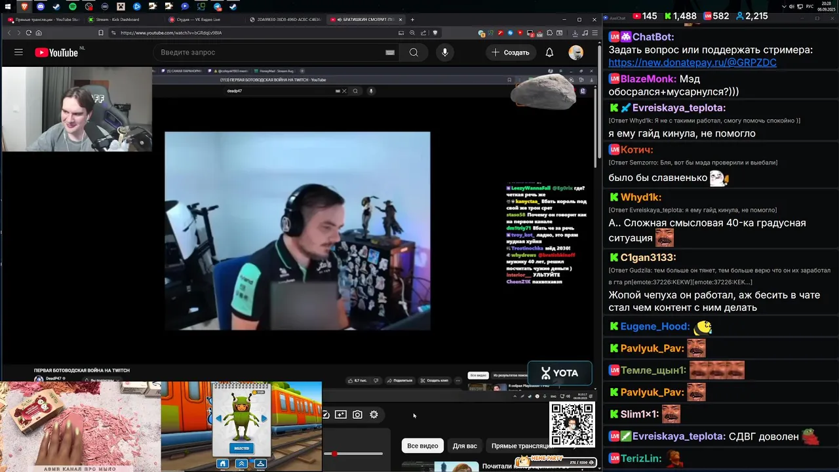Go to the YouTube home logo
The width and height of the screenshot is (839, 472).
point(56,52)
